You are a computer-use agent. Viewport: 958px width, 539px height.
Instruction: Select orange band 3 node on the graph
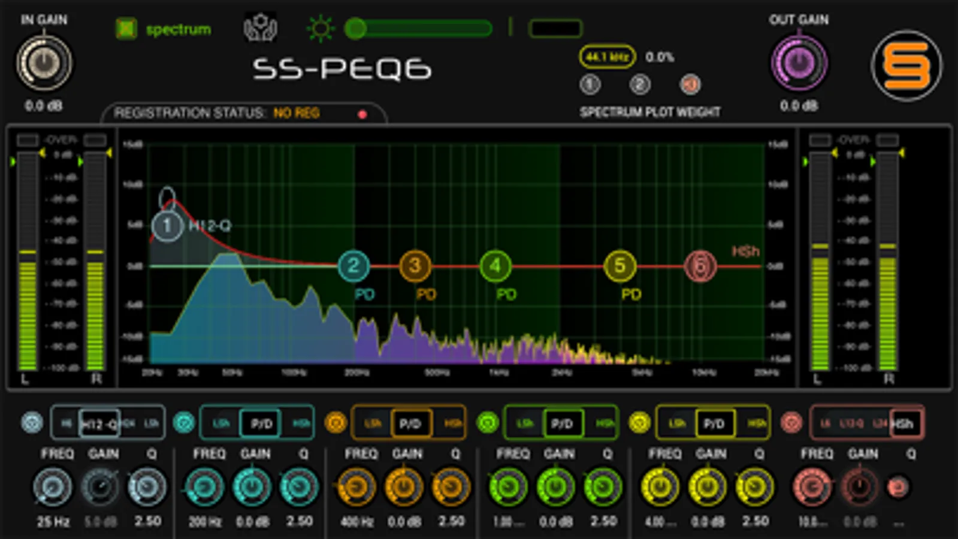415,265
